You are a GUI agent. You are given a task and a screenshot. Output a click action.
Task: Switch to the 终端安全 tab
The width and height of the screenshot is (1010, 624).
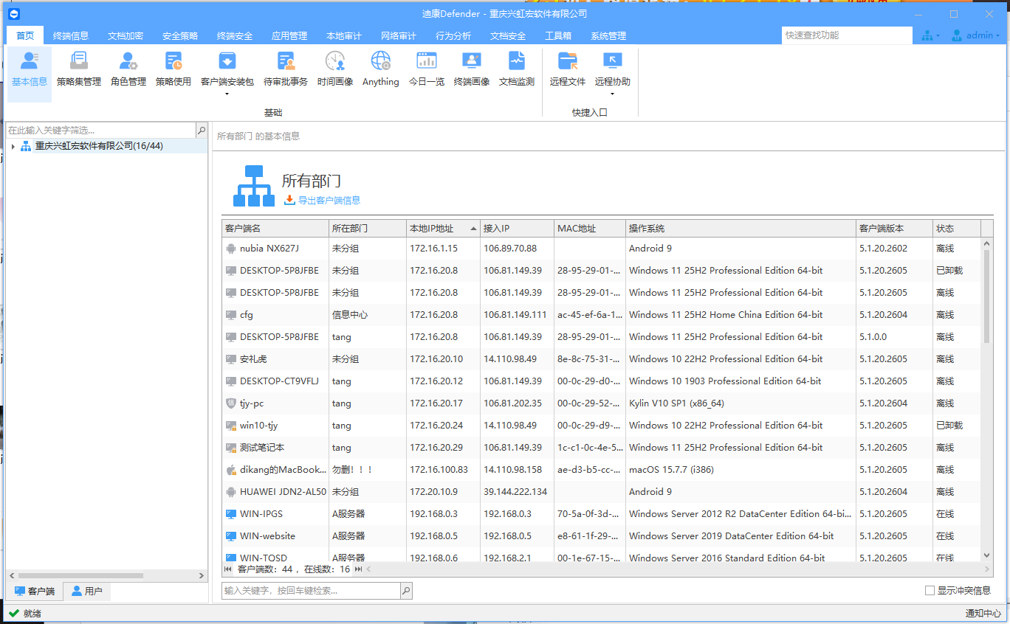235,35
